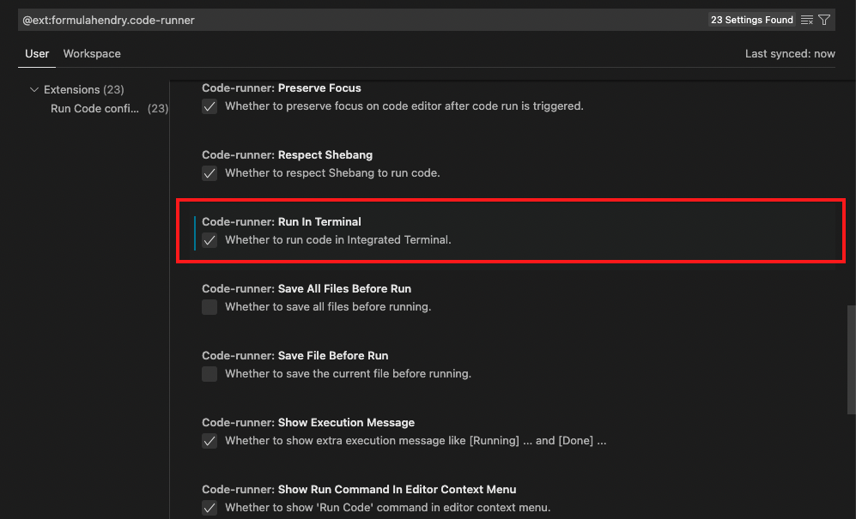The width and height of the screenshot is (856, 519).
Task: Click the settings list vertical scrollbar
Action: click(851, 360)
